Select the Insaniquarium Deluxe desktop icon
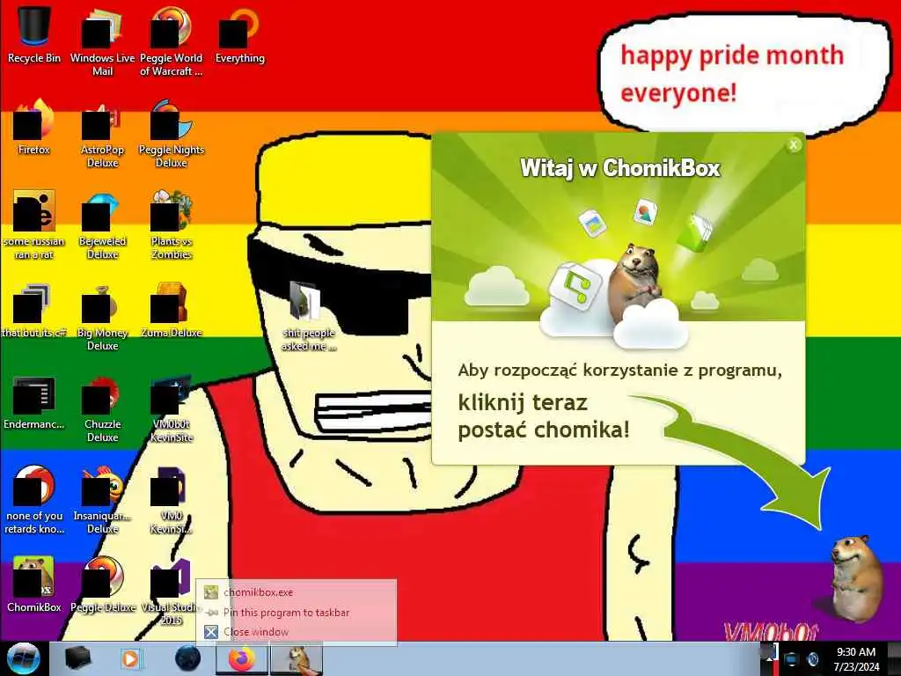The height and width of the screenshot is (676, 901). click(102, 500)
